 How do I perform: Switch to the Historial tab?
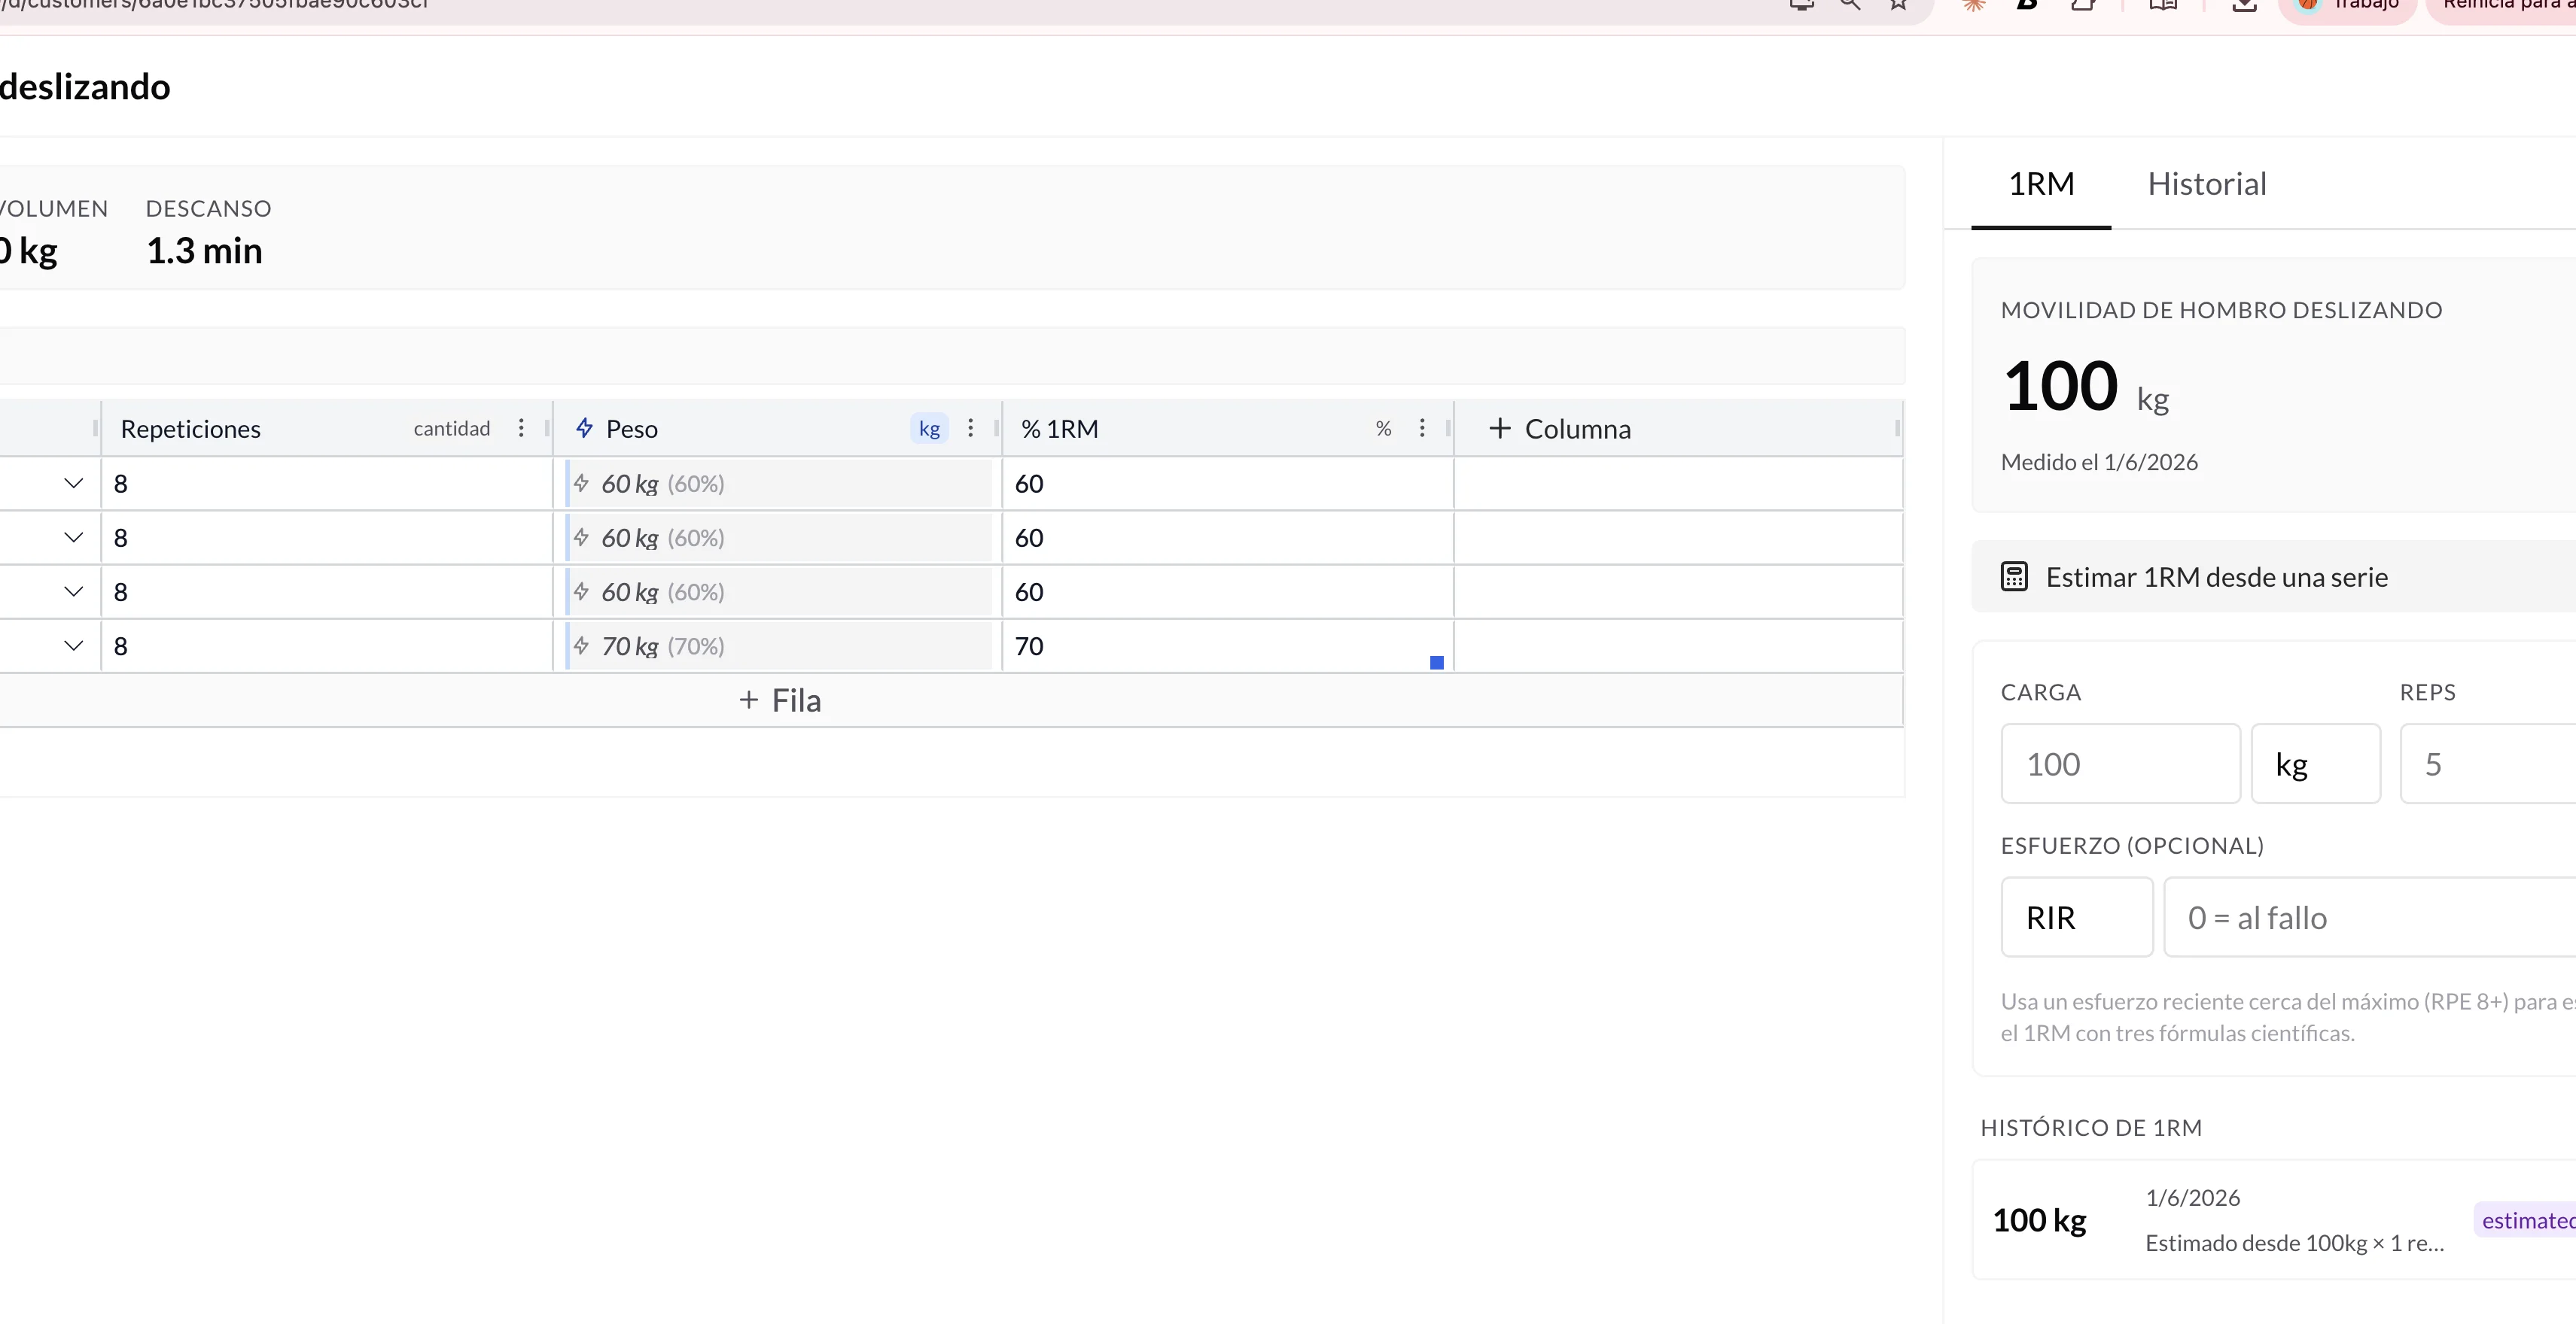click(2207, 184)
